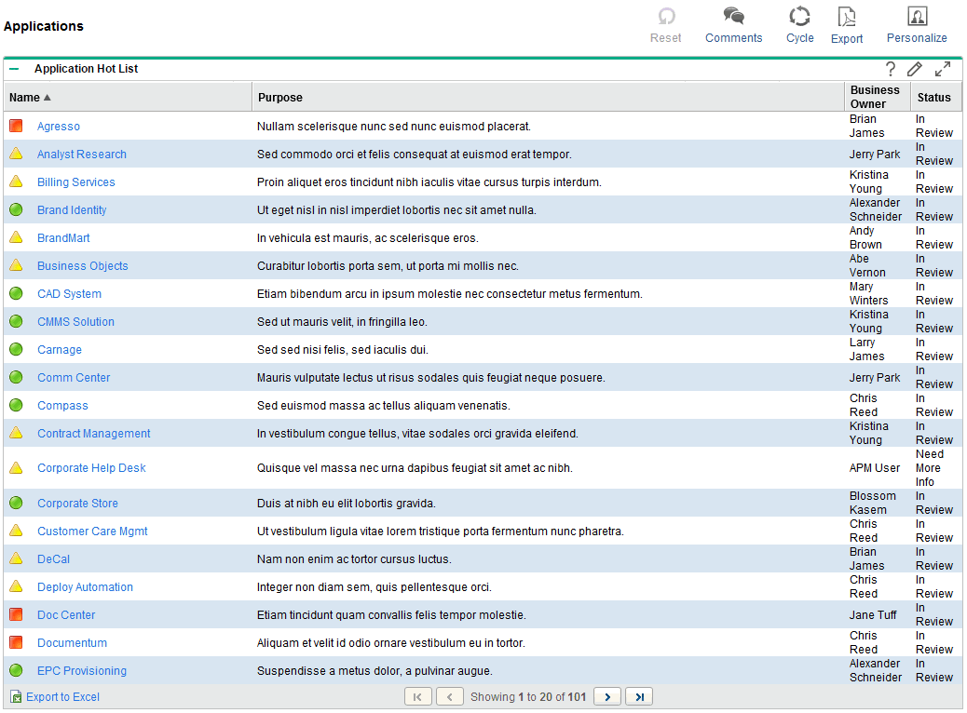This screenshot has width=967, height=713.
Task: Click the Comments speech bubble icon
Action: pyautogui.click(x=734, y=17)
